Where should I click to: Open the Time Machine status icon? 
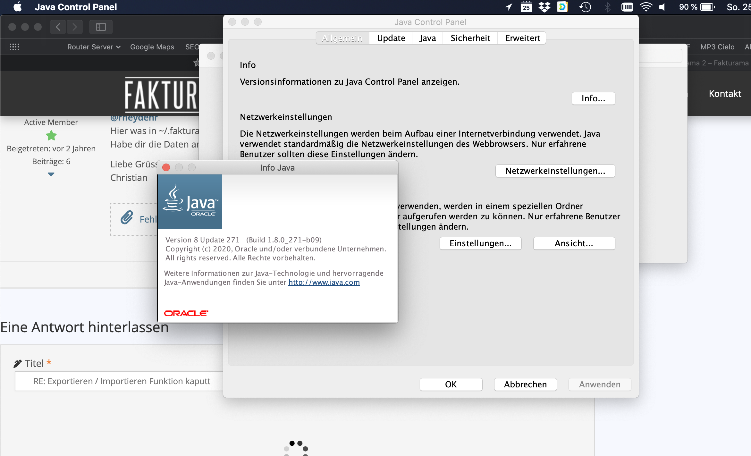tap(585, 7)
